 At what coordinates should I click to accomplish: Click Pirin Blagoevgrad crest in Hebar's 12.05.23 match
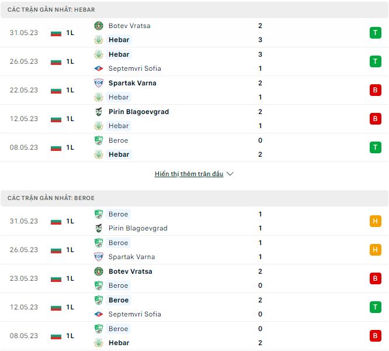[x=99, y=112]
